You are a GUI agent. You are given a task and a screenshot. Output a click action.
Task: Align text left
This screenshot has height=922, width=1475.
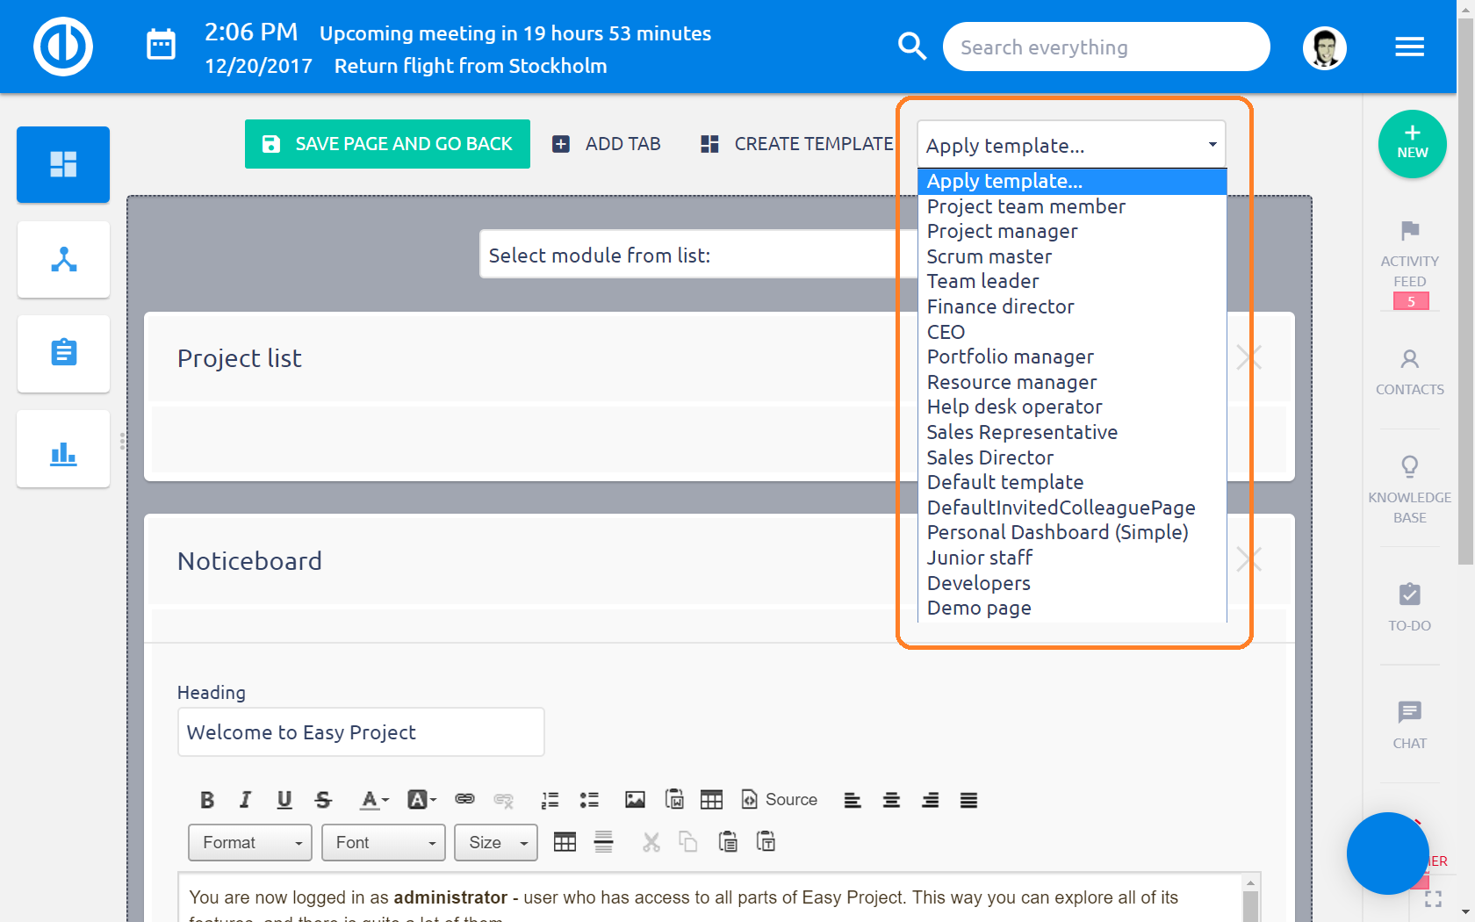tap(852, 800)
